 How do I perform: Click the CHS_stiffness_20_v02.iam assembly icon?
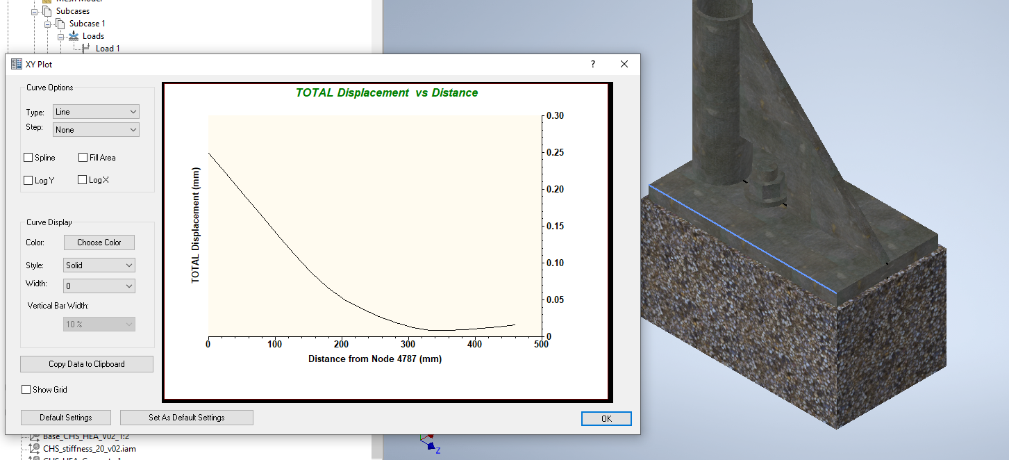(35, 448)
